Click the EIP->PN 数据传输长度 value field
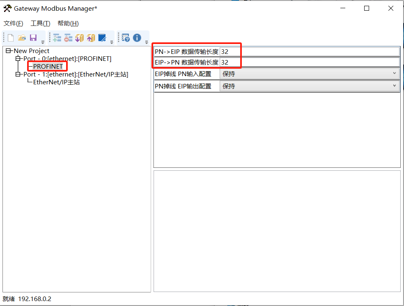 click(x=310, y=62)
